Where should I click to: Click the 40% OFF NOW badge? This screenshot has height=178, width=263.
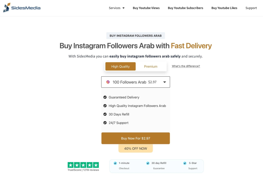136,148
